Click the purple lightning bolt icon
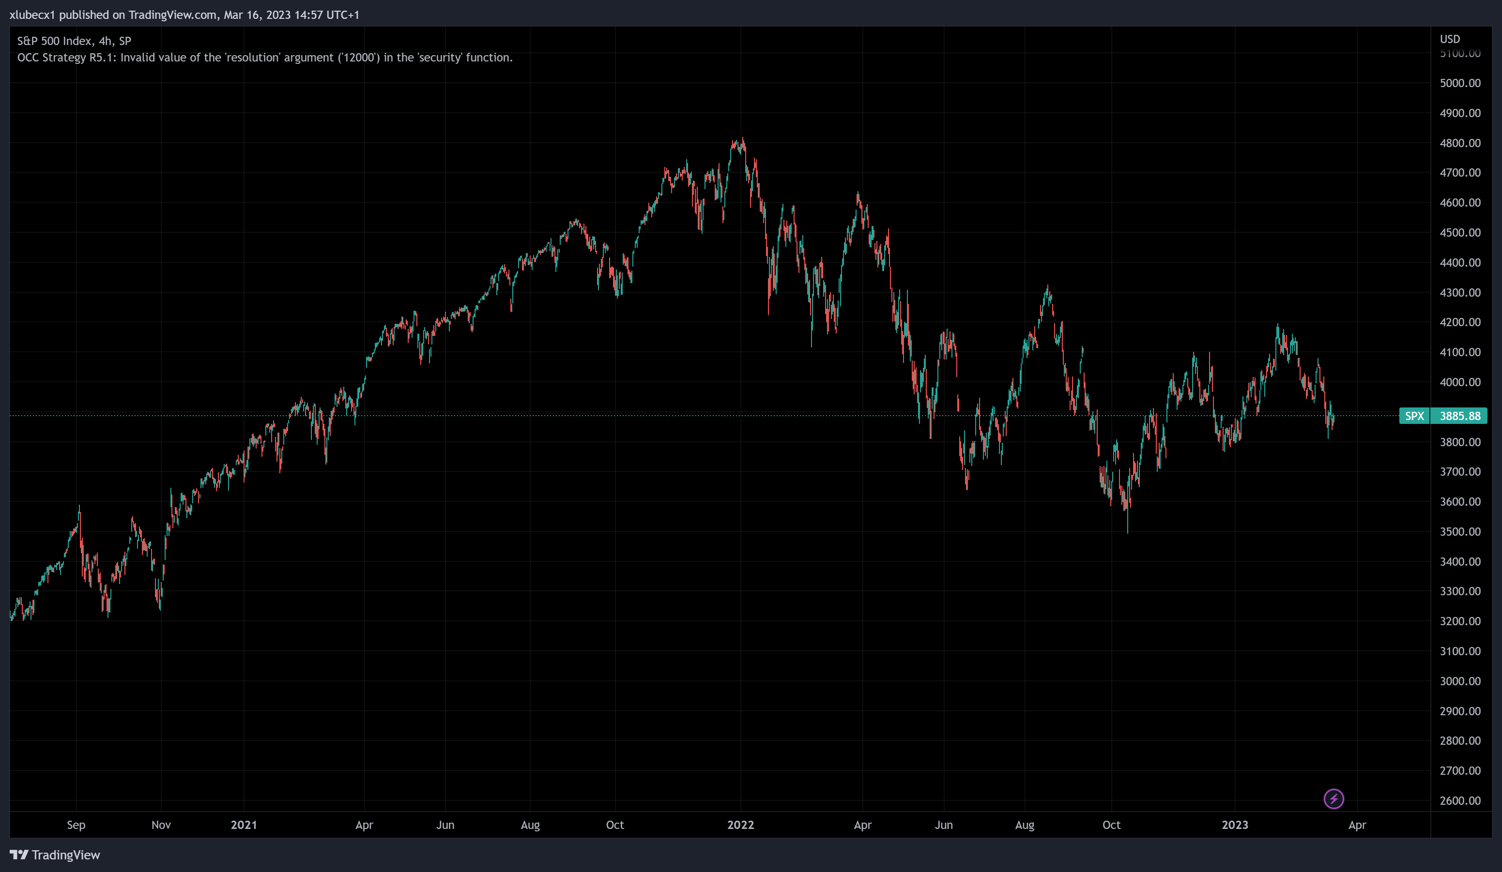The width and height of the screenshot is (1502, 872). tap(1333, 799)
